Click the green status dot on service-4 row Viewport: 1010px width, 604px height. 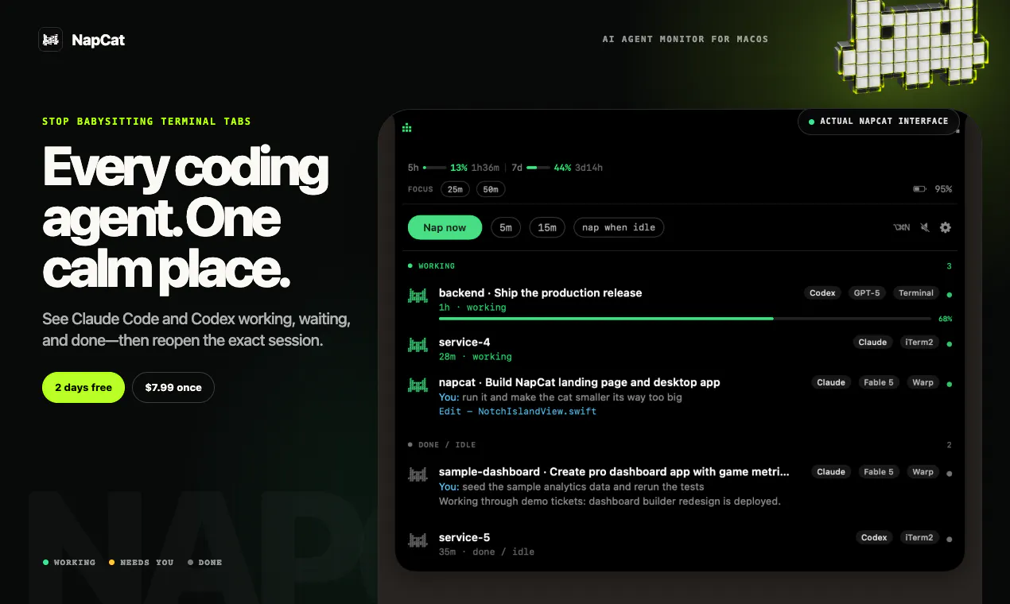click(950, 344)
